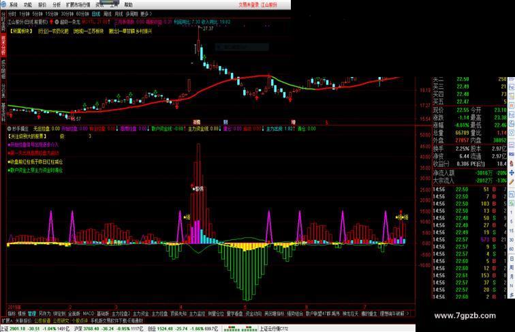This screenshot has width=515, height=332.
Task: Click the 净流入额 row in quote panel
Action: pos(469,173)
